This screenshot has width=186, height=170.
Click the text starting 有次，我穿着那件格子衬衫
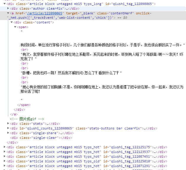(x=102, y=57)
